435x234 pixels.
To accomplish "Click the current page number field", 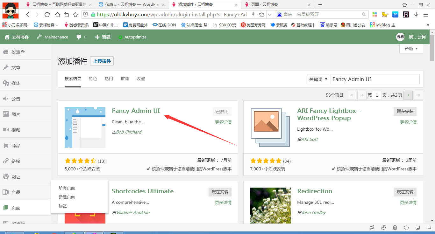I will [x=377, y=95].
